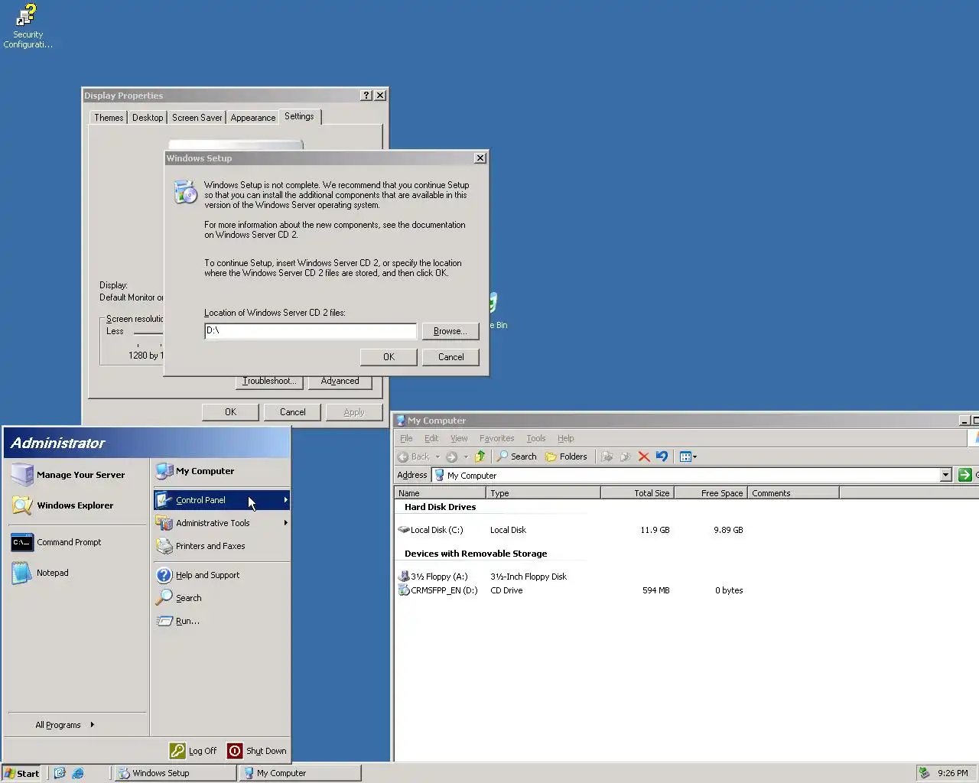Open the File menu in My Computer
This screenshot has width=979, height=783.
coord(406,438)
